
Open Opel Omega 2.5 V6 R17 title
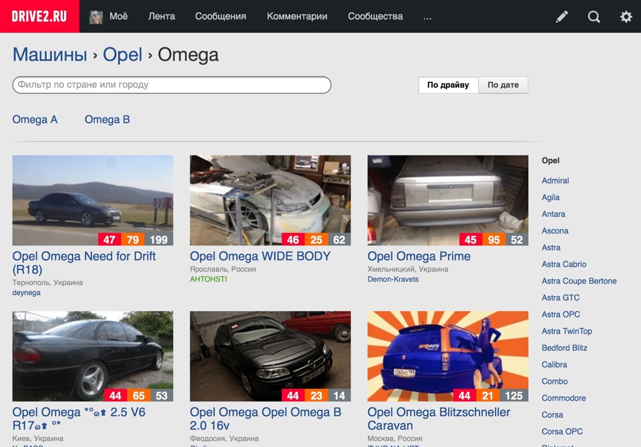pos(79,419)
